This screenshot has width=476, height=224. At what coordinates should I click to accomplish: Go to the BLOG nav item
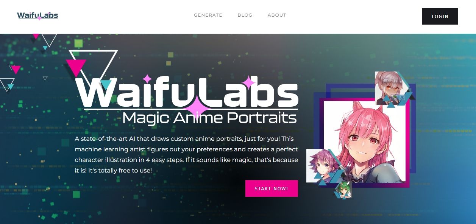(245, 15)
